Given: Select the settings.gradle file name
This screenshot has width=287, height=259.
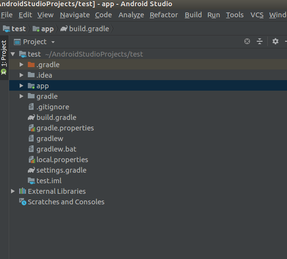Looking at the screenshot, I should click(61, 170).
